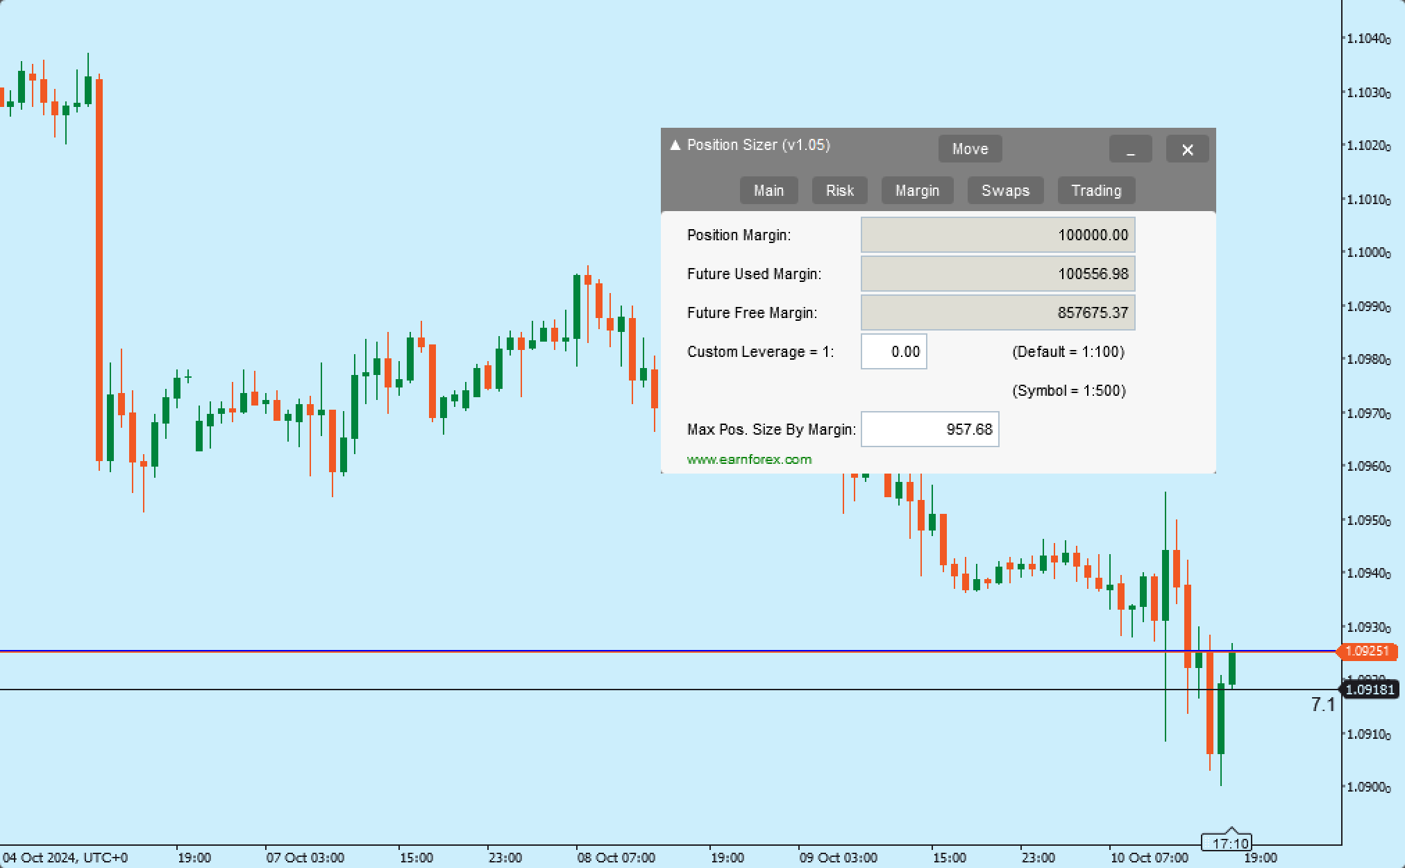Image resolution: width=1405 pixels, height=868 pixels.
Task: Edit the Max Pos. Size By Margin value
Action: (x=929, y=429)
